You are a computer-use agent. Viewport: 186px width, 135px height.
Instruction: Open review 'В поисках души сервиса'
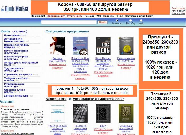coord(15,109)
